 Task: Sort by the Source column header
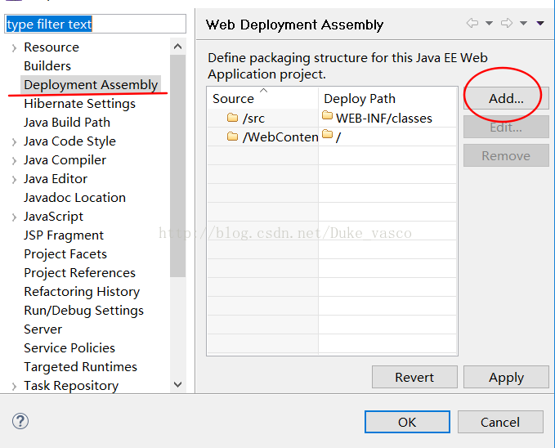pos(262,98)
